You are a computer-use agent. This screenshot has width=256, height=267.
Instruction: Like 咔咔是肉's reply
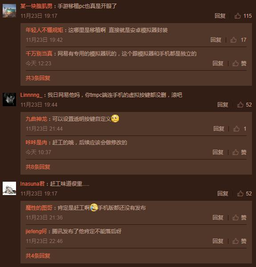click(239, 152)
